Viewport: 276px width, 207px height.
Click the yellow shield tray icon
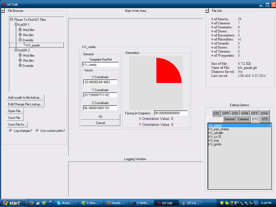(x=222, y=203)
